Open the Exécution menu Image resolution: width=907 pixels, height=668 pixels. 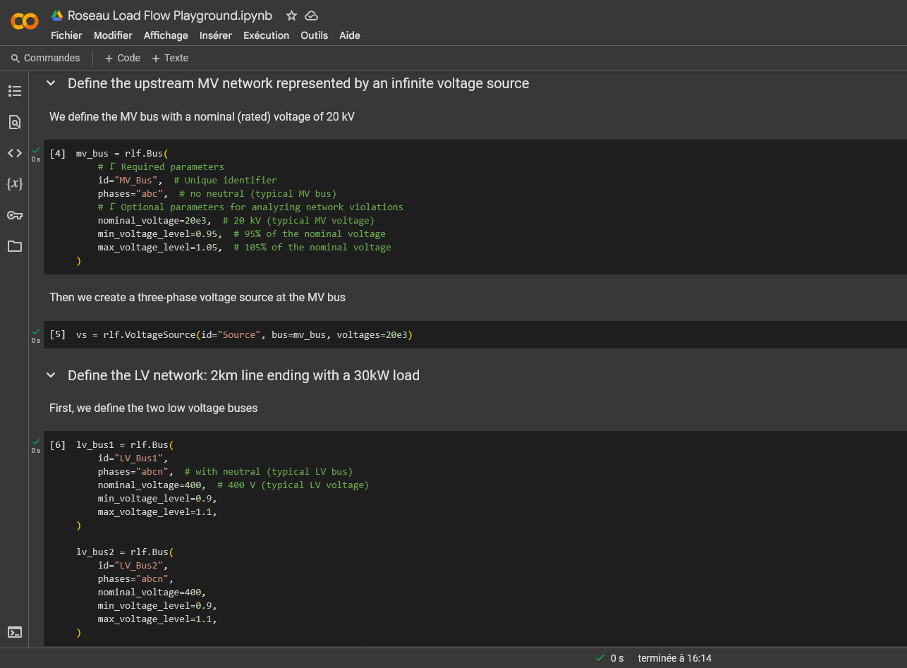pos(266,35)
